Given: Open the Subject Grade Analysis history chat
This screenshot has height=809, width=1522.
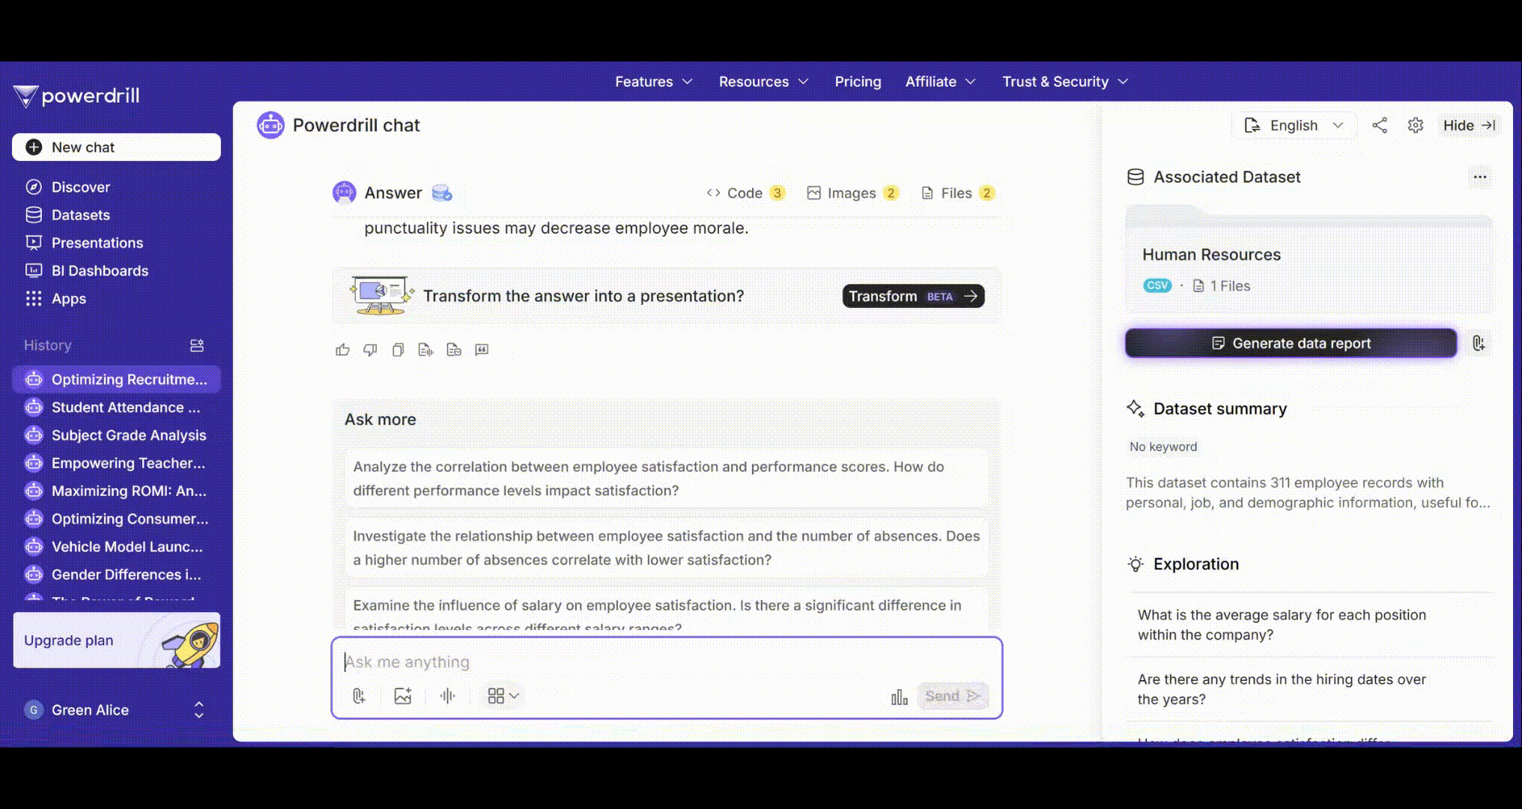Looking at the screenshot, I should [x=116, y=435].
